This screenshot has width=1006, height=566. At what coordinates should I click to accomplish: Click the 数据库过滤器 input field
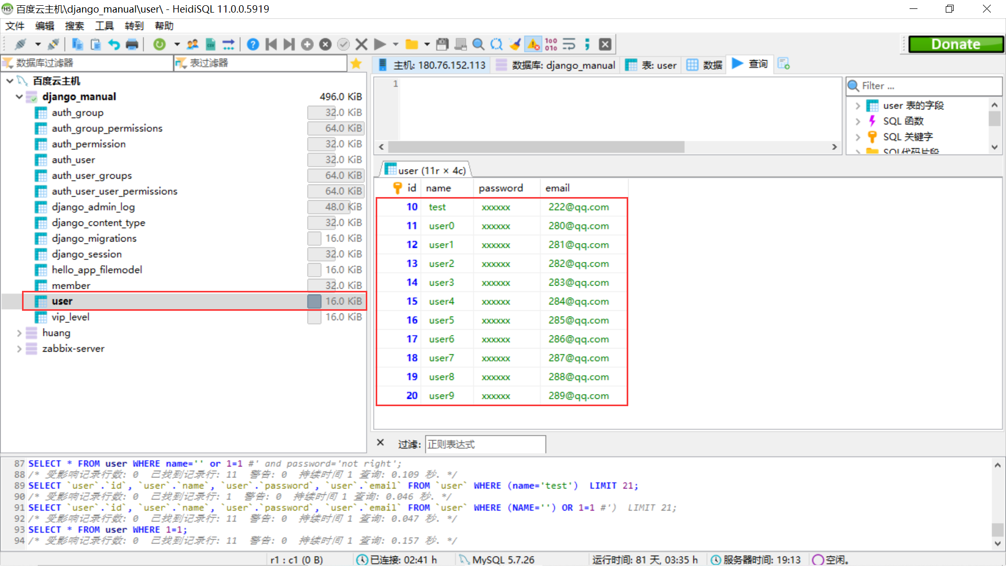pyautogui.click(x=87, y=63)
